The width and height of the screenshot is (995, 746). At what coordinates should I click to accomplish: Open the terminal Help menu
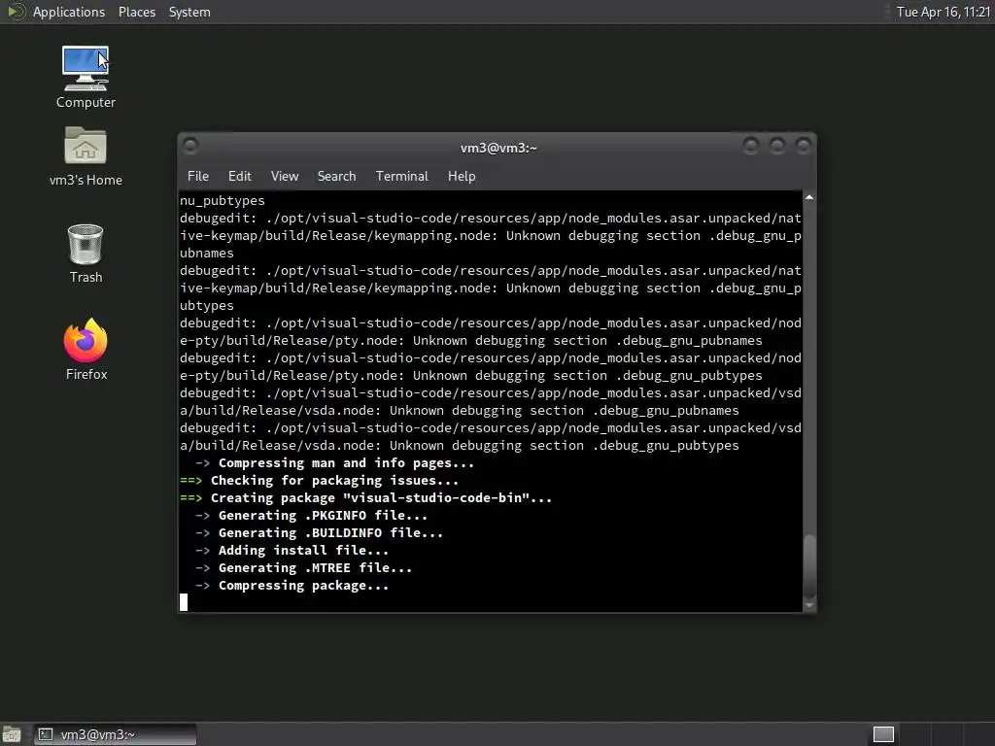pos(462,177)
